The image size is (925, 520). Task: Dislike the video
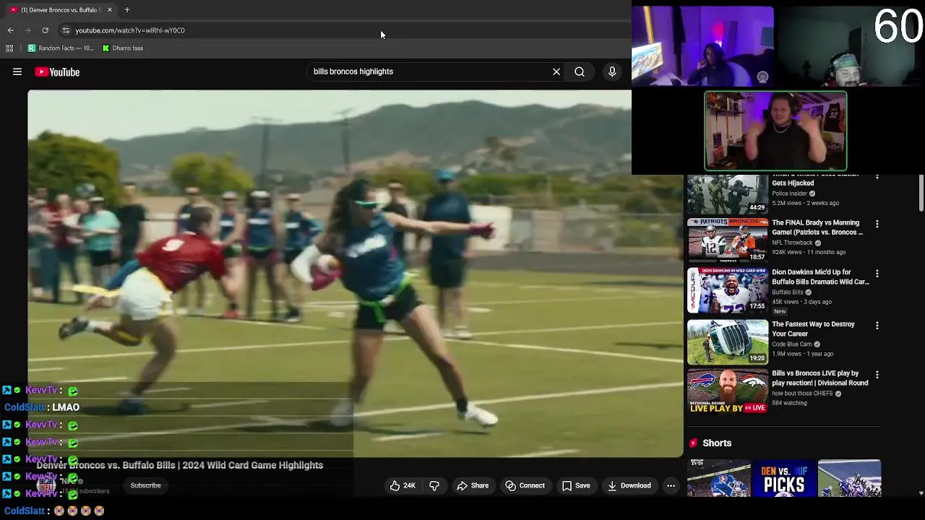(434, 485)
